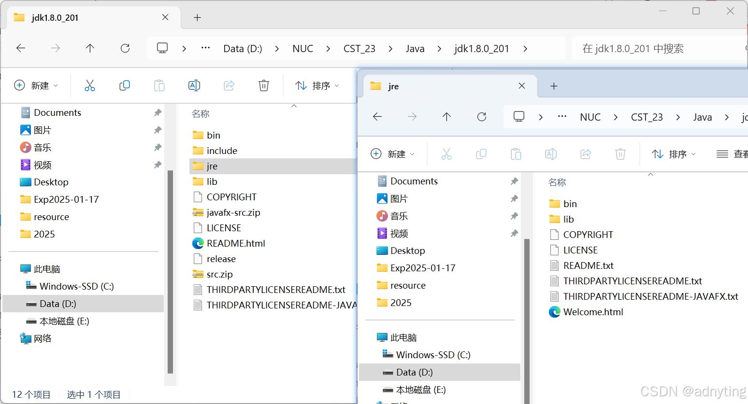The width and height of the screenshot is (748, 404).
Task: Expand chevron after Data (D:) in breadcrumb
Action: click(x=277, y=48)
